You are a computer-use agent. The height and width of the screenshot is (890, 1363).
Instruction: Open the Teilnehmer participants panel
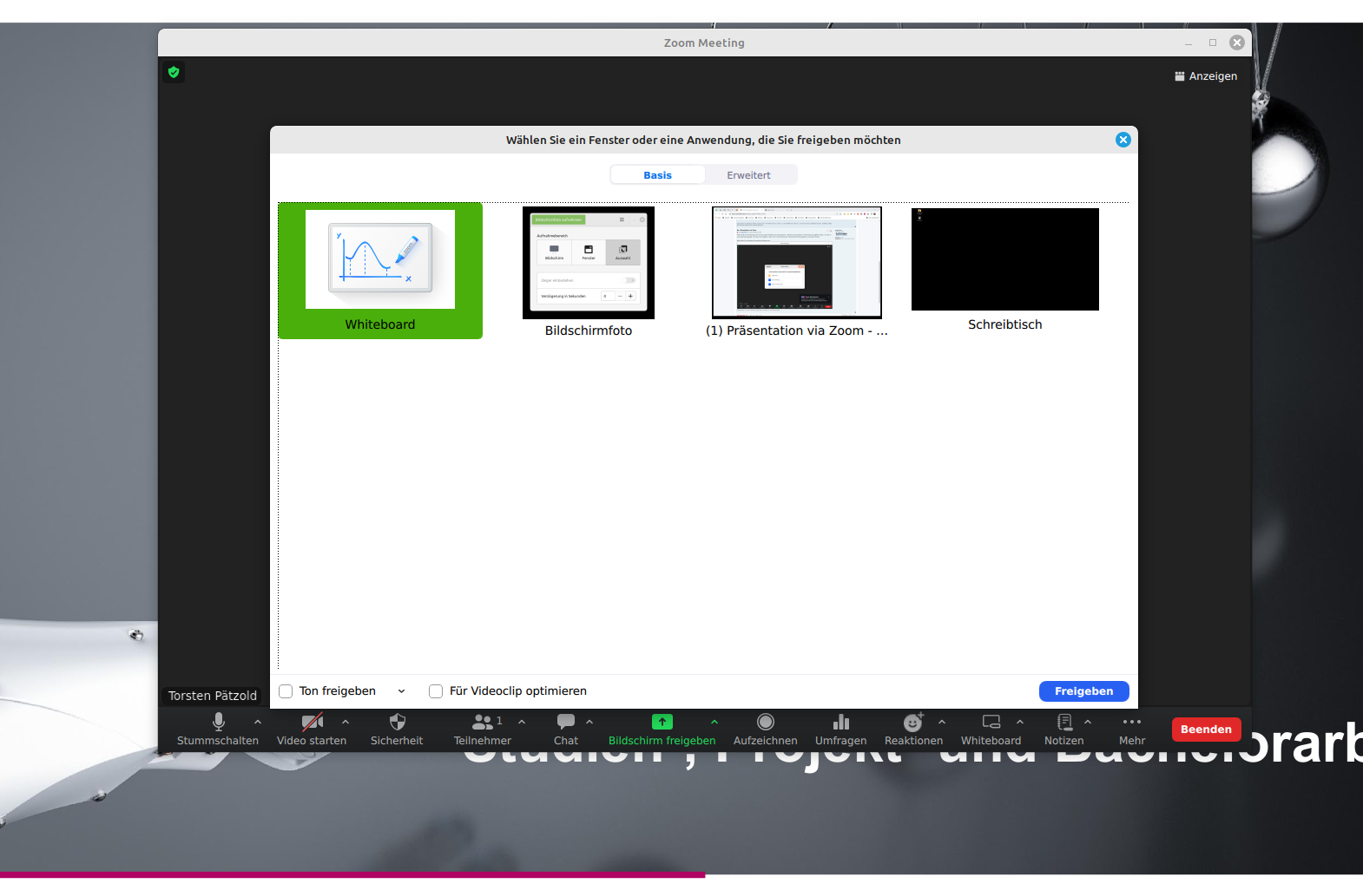pos(482,723)
